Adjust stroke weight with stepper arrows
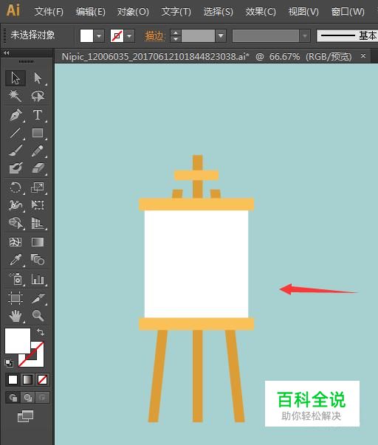The image size is (378, 445). pyautogui.click(x=176, y=36)
